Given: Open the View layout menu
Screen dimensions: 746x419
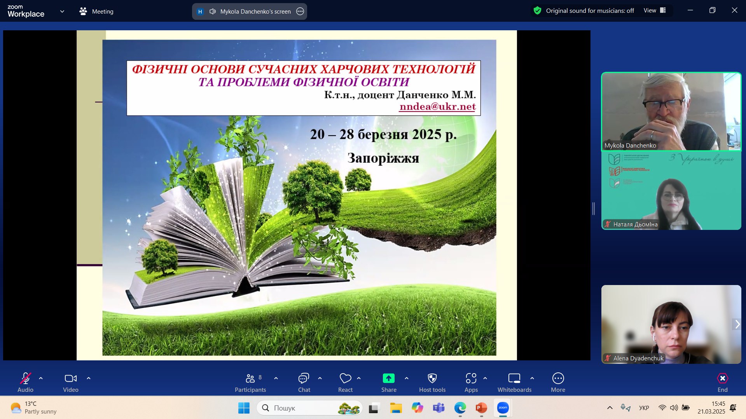Looking at the screenshot, I should tap(655, 10).
